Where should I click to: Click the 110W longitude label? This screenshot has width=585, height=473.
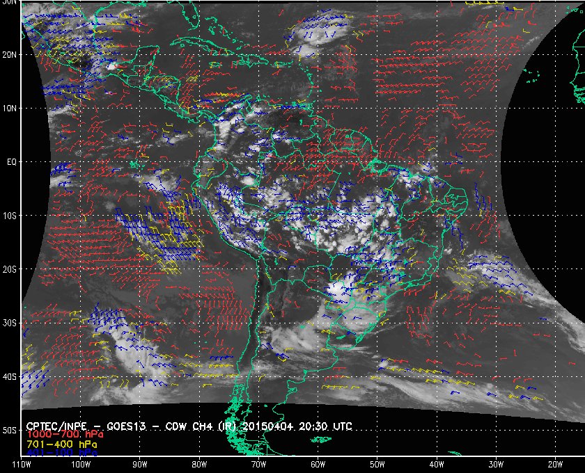coord(22,465)
